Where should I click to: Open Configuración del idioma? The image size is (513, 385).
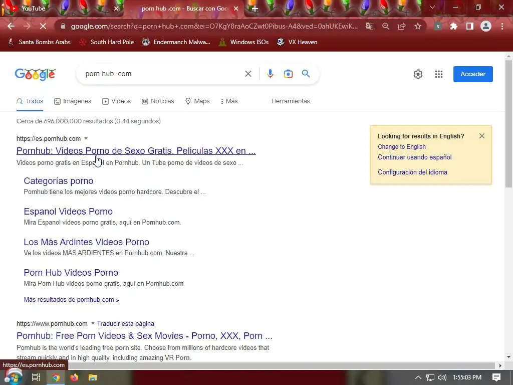click(412, 172)
